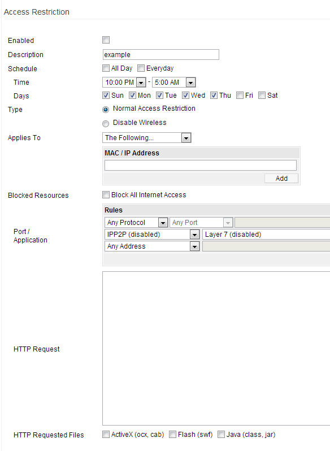Screen dimensions: 330x451
Task: Click the Add button
Action: 281,179
